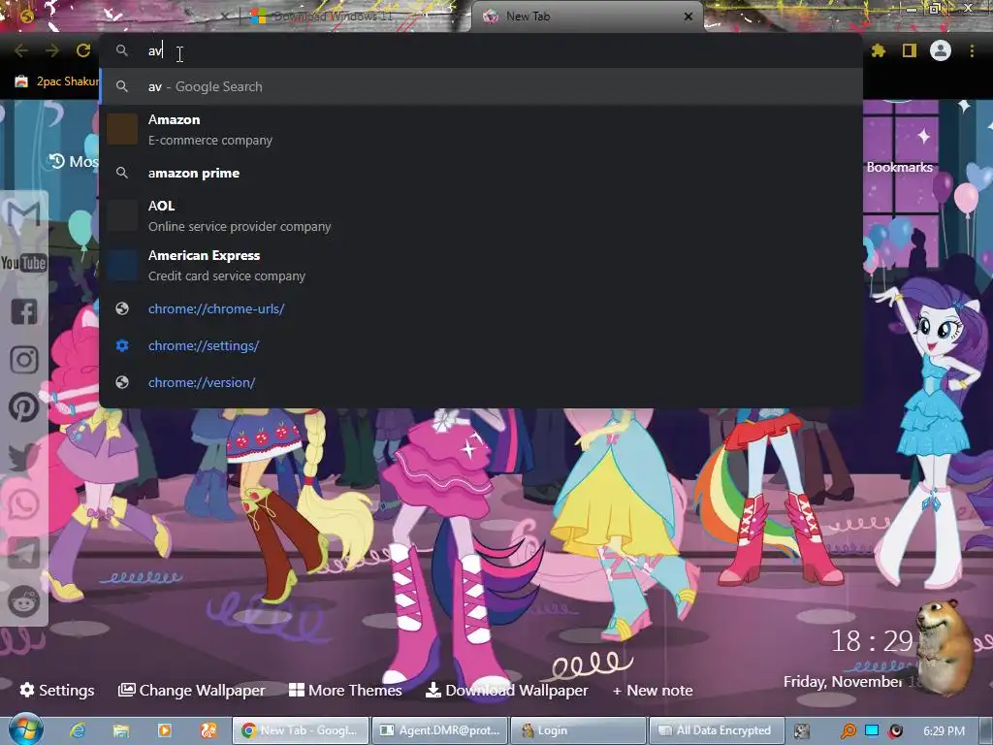The image size is (993, 745).
Task: Open the All Data Encrypted taskbar window
Action: (x=717, y=730)
